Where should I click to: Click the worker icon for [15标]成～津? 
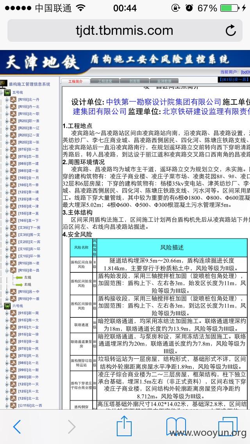pos(13,206)
